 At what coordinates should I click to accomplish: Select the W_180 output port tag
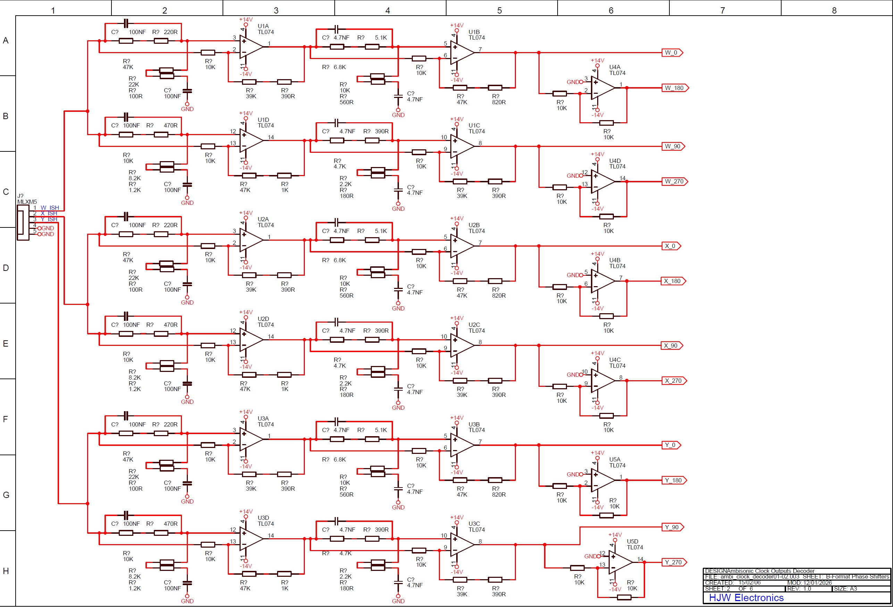click(x=674, y=88)
